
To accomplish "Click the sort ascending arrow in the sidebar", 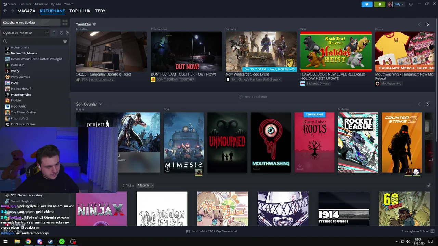I will pyautogui.click(x=54, y=33).
